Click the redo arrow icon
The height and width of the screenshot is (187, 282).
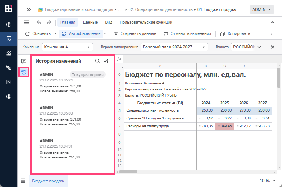tap(49, 23)
